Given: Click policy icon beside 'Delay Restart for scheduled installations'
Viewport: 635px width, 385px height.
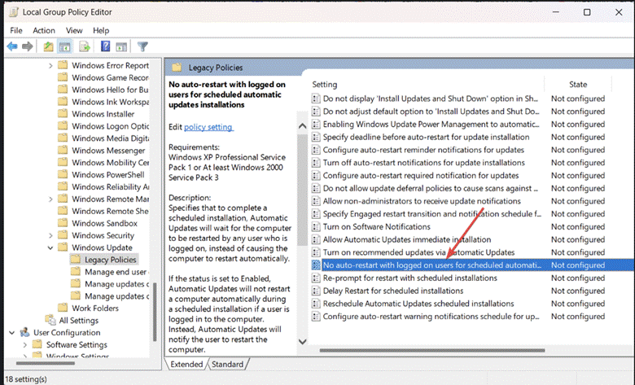Looking at the screenshot, I should click(316, 291).
